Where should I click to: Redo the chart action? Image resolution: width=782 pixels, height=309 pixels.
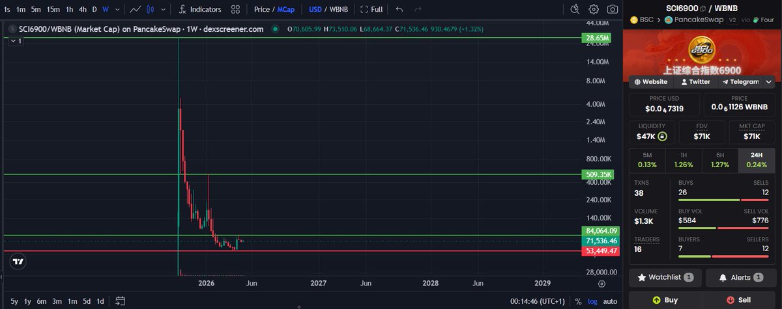pyautogui.click(x=418, y=9)
